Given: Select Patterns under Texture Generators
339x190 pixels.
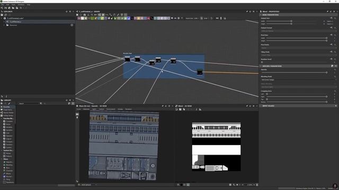Looking at the screenshot, I should tap(8, 156).
